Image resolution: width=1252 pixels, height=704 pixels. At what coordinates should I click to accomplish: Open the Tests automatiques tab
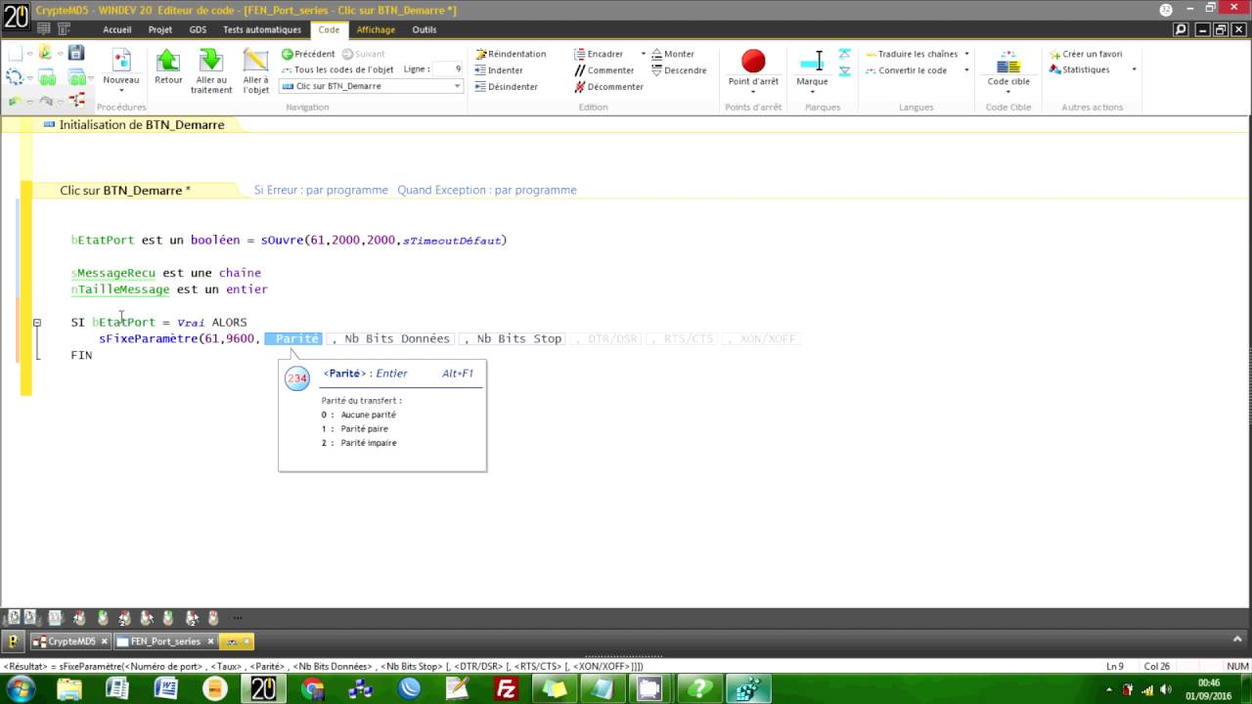[262, 29]
